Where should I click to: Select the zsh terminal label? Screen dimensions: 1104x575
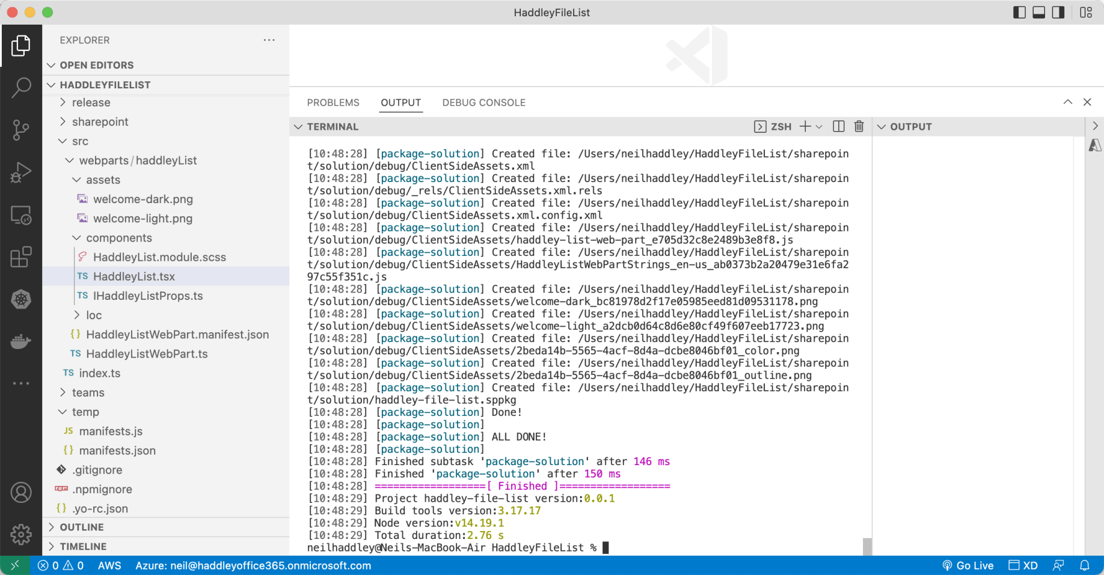(773, 127)
